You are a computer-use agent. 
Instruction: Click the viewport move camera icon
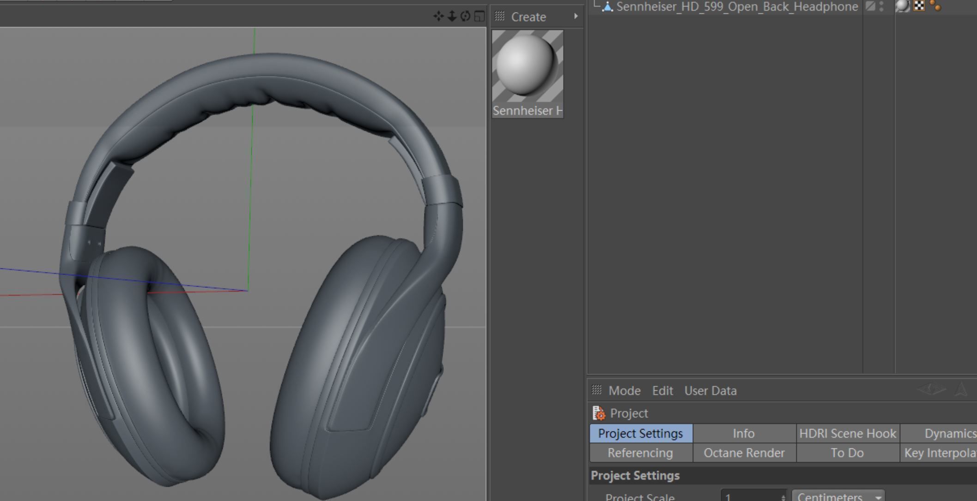point(438,17)
